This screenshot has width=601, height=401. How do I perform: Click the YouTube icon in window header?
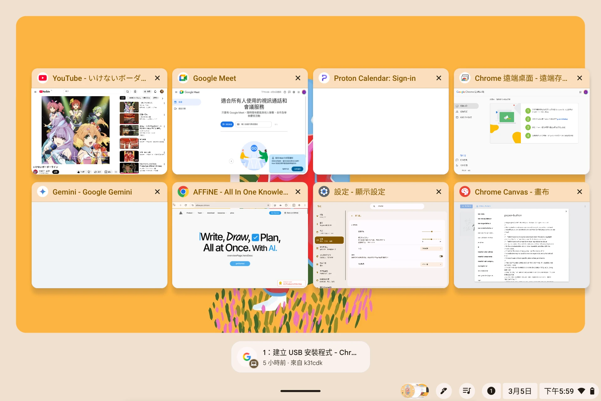tap(43, 78)
